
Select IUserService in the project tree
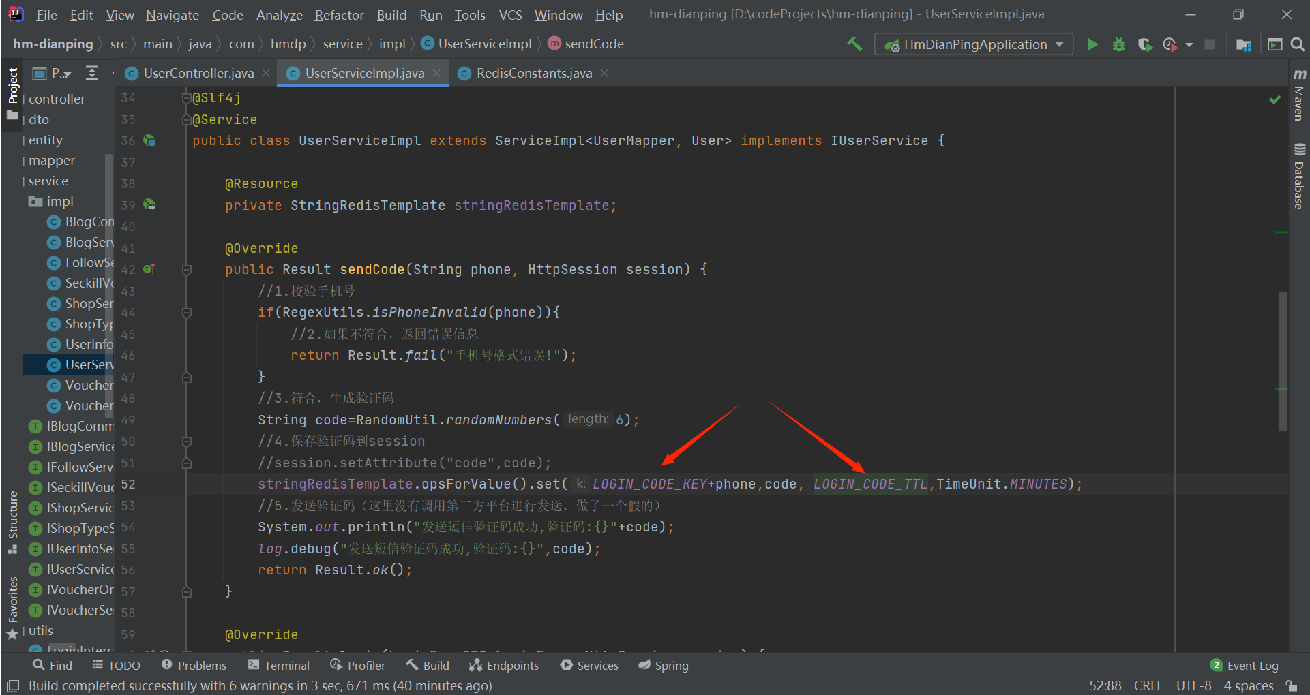coord(72,569)
